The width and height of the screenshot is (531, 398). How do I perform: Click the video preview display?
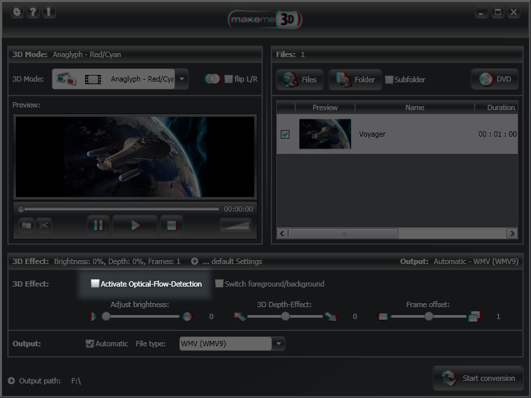click(135, 157)
